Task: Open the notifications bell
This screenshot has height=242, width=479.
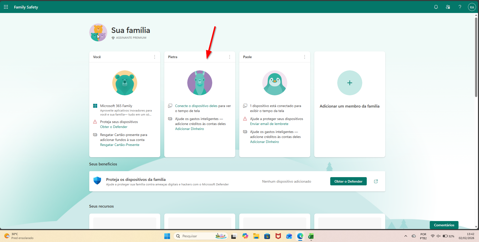Action: coord(436,7)
